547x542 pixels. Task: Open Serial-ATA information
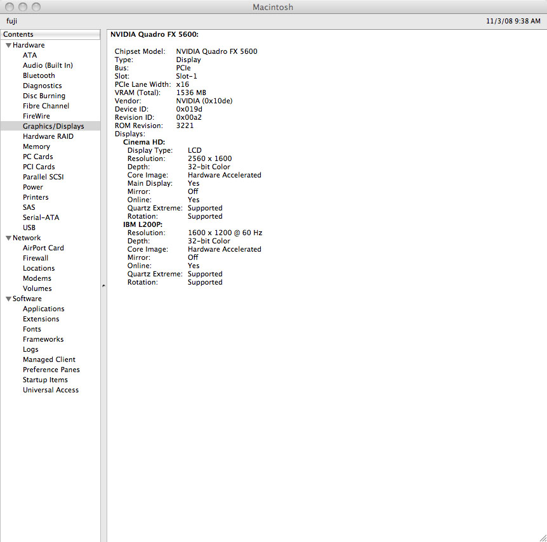click(41, 217)
